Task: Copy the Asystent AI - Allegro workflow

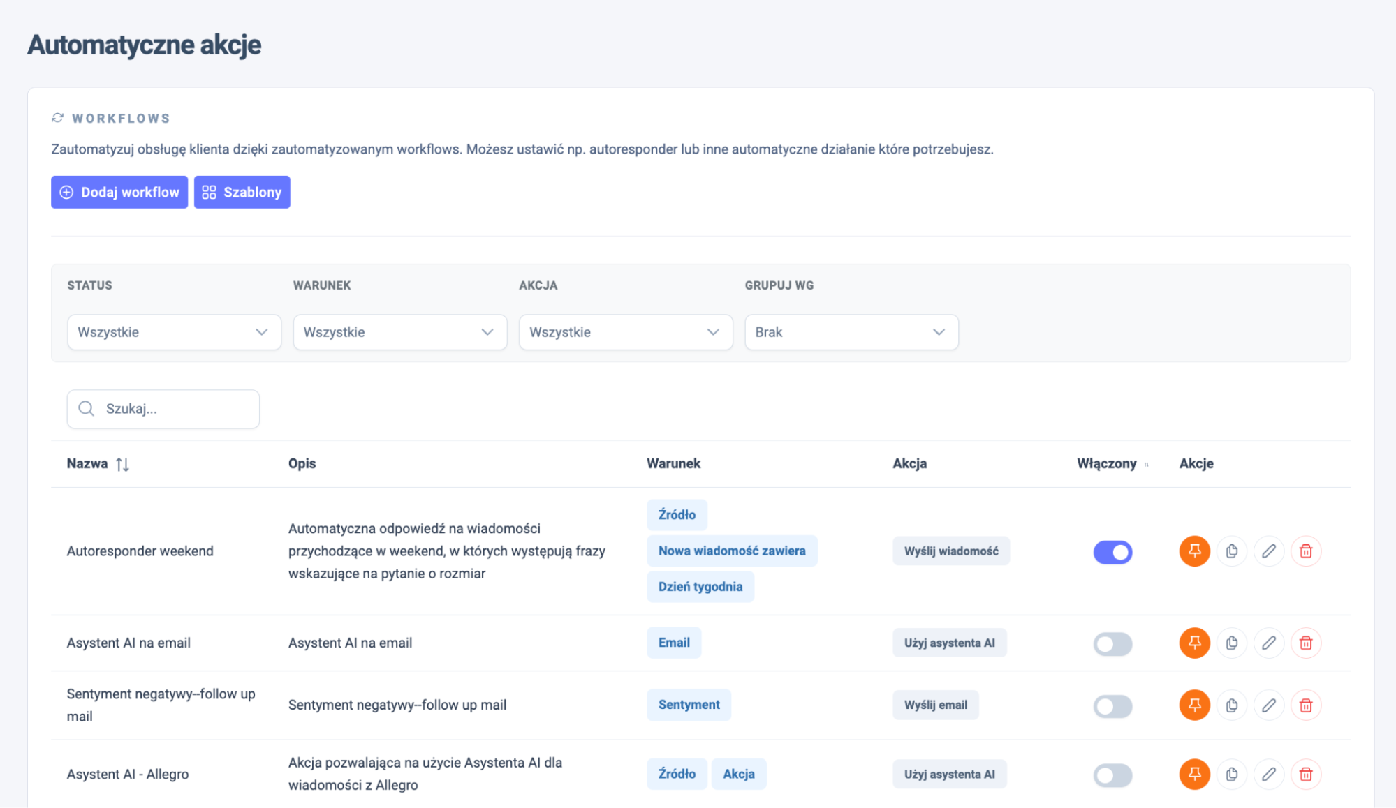Action: coord(1231,774)
